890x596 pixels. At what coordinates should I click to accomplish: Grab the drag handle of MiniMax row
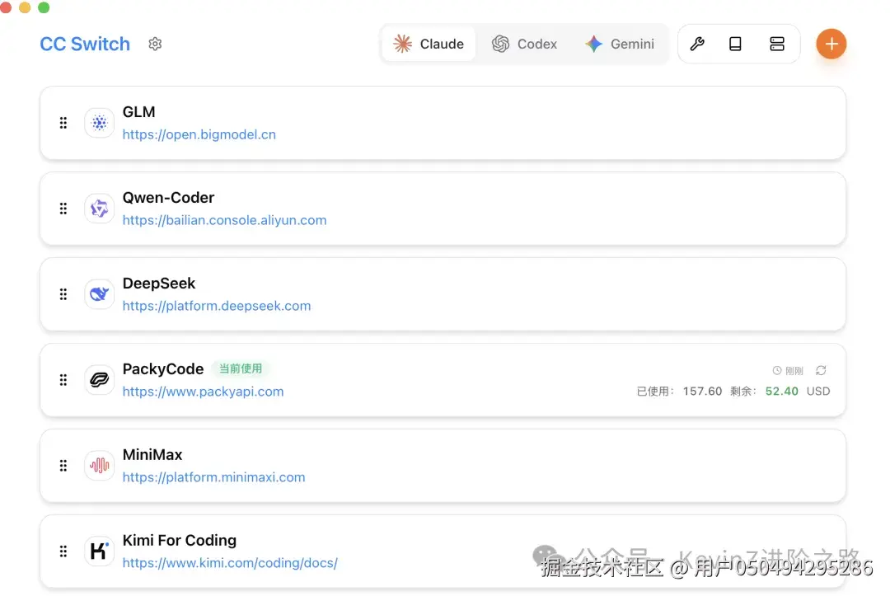click(63, 466)
